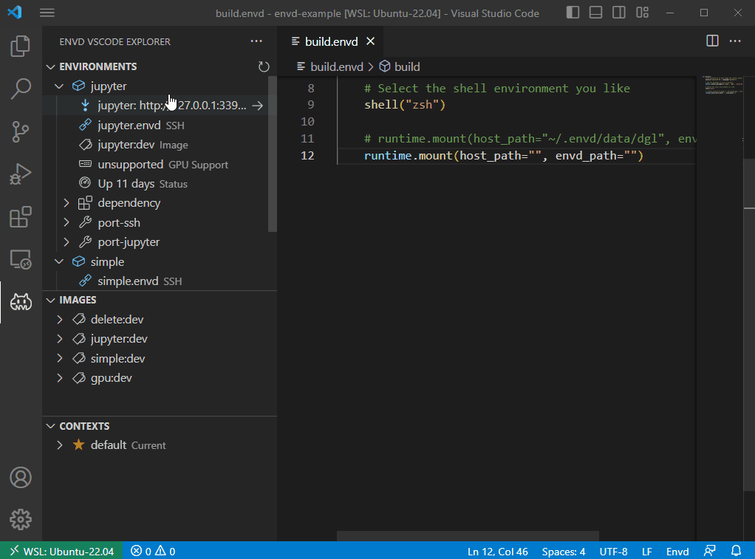Click the feedback icon in status bar

[x=710, y=551]
